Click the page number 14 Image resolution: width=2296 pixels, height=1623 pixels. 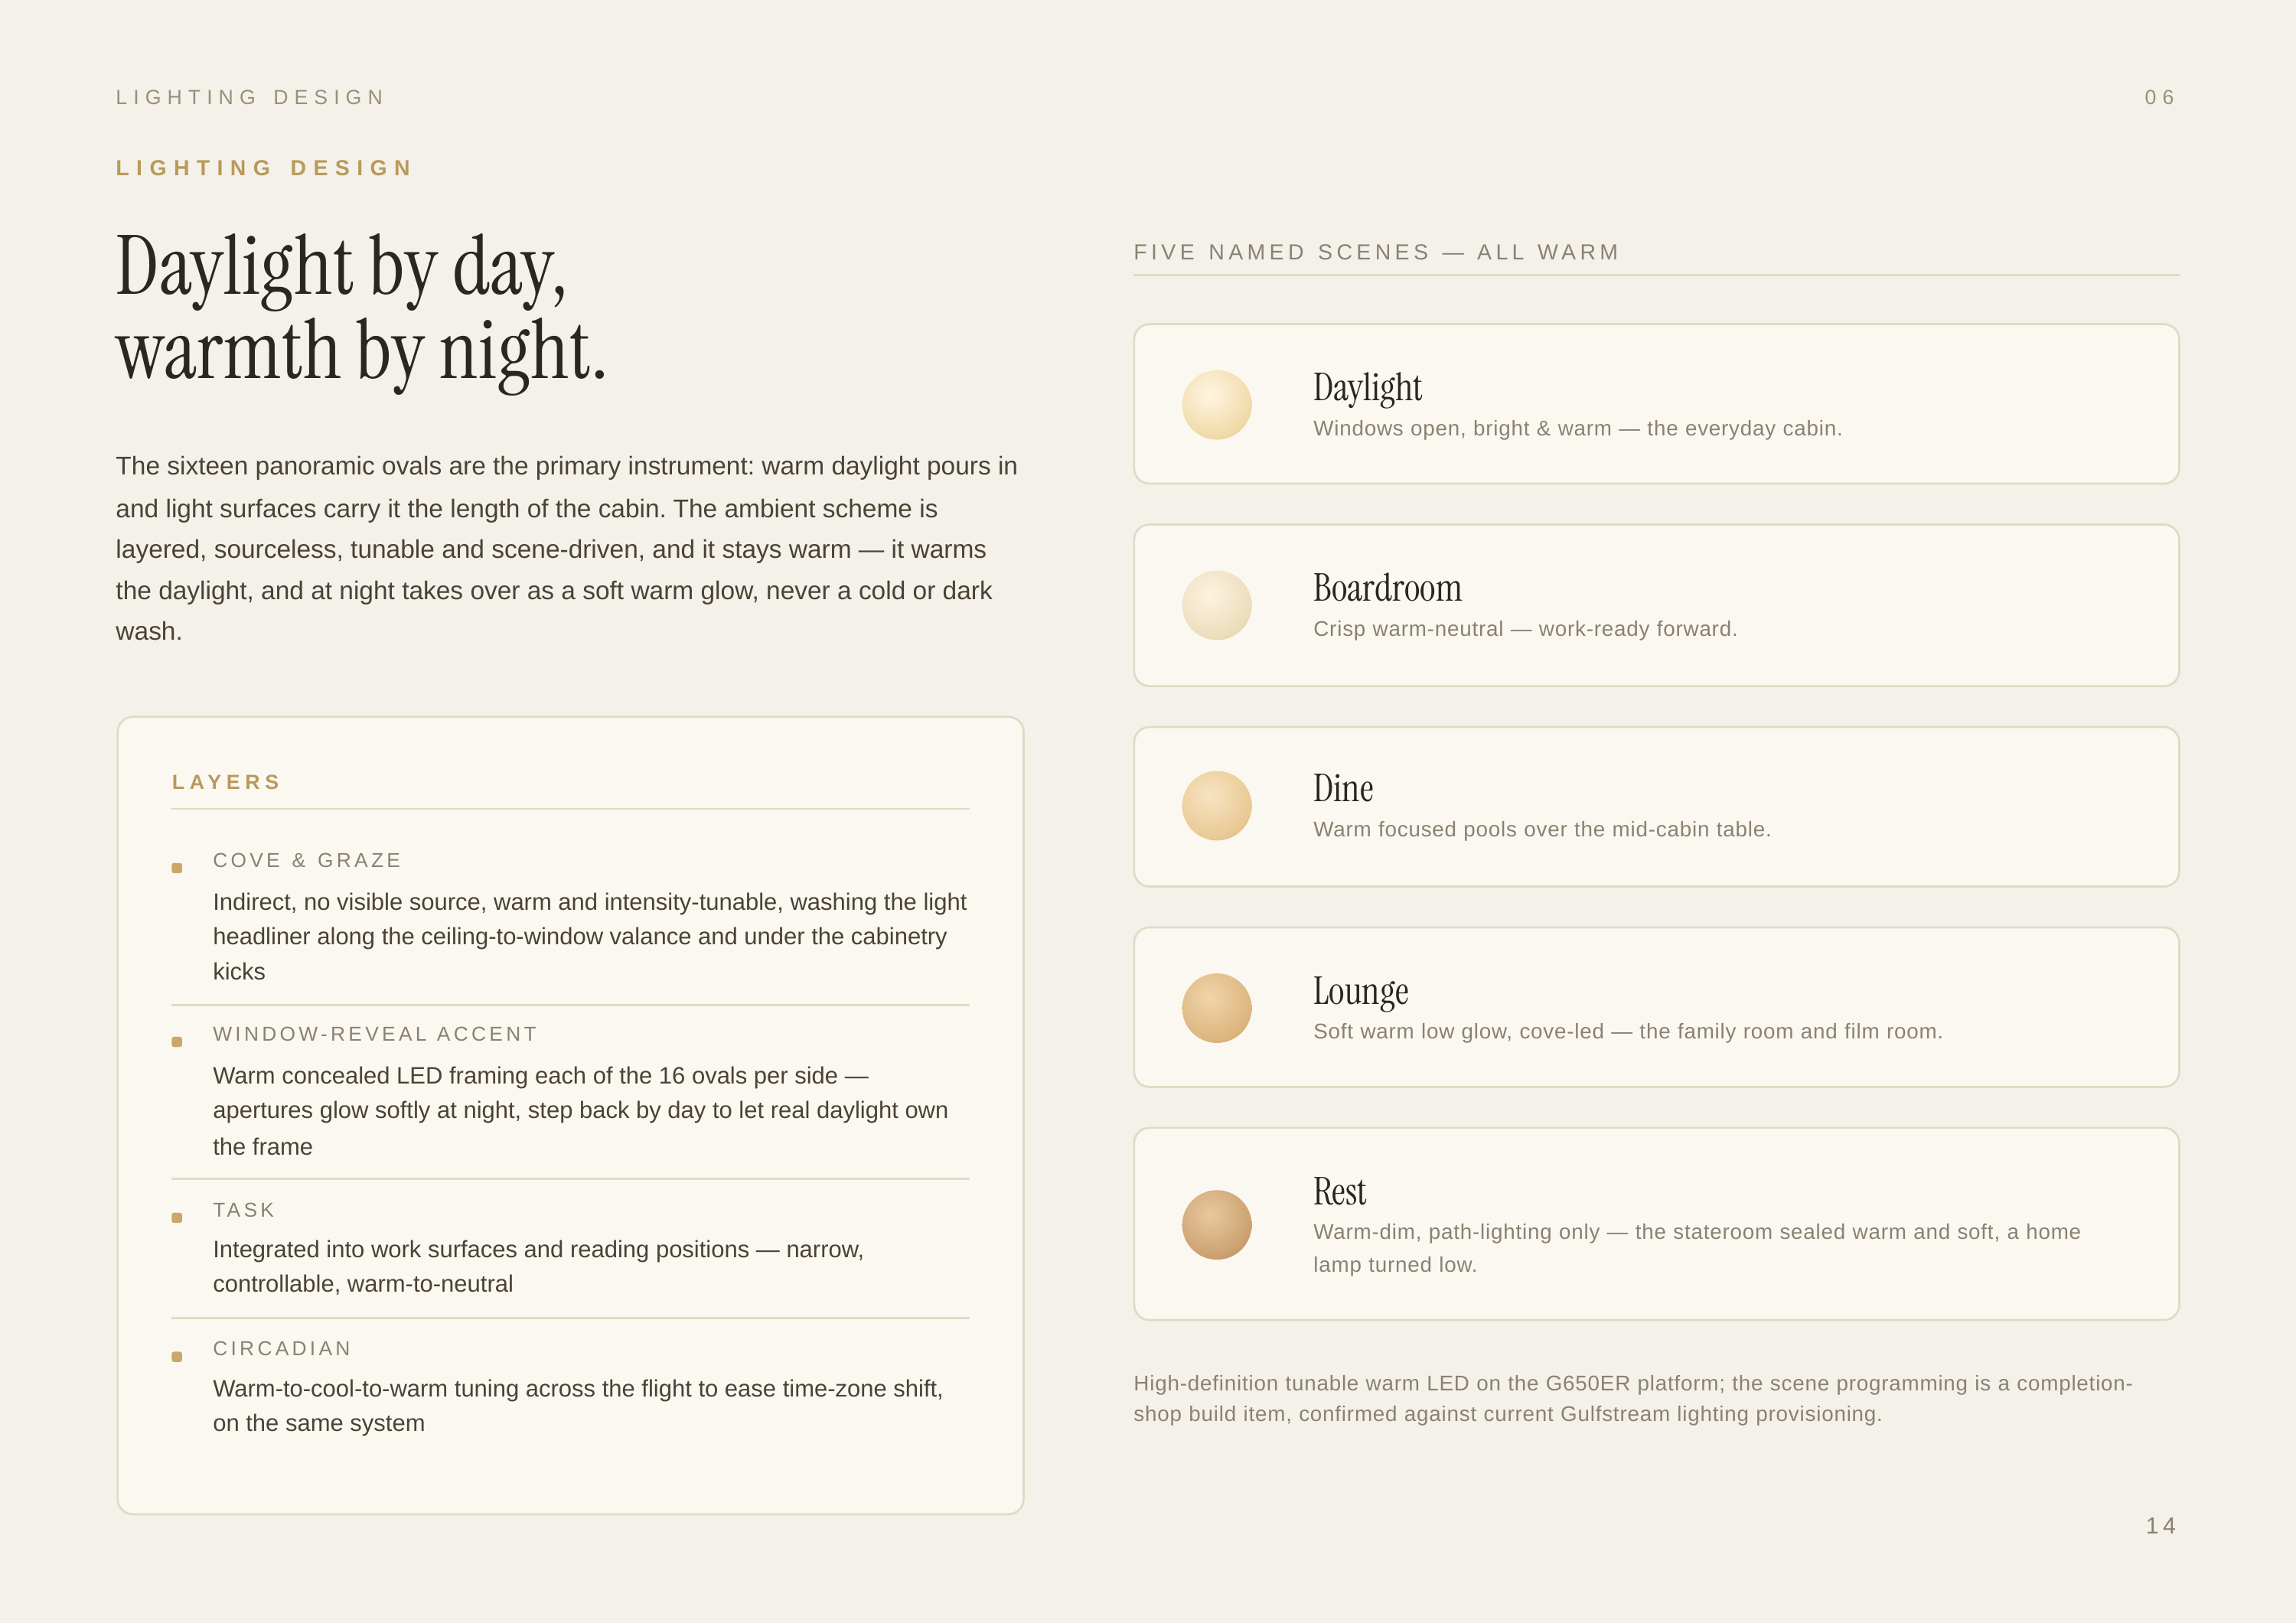click(2161, 1525)
